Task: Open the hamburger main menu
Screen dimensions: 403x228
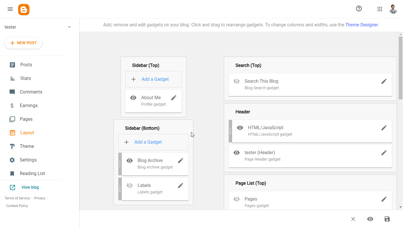Action: click(x=10, y=9)
